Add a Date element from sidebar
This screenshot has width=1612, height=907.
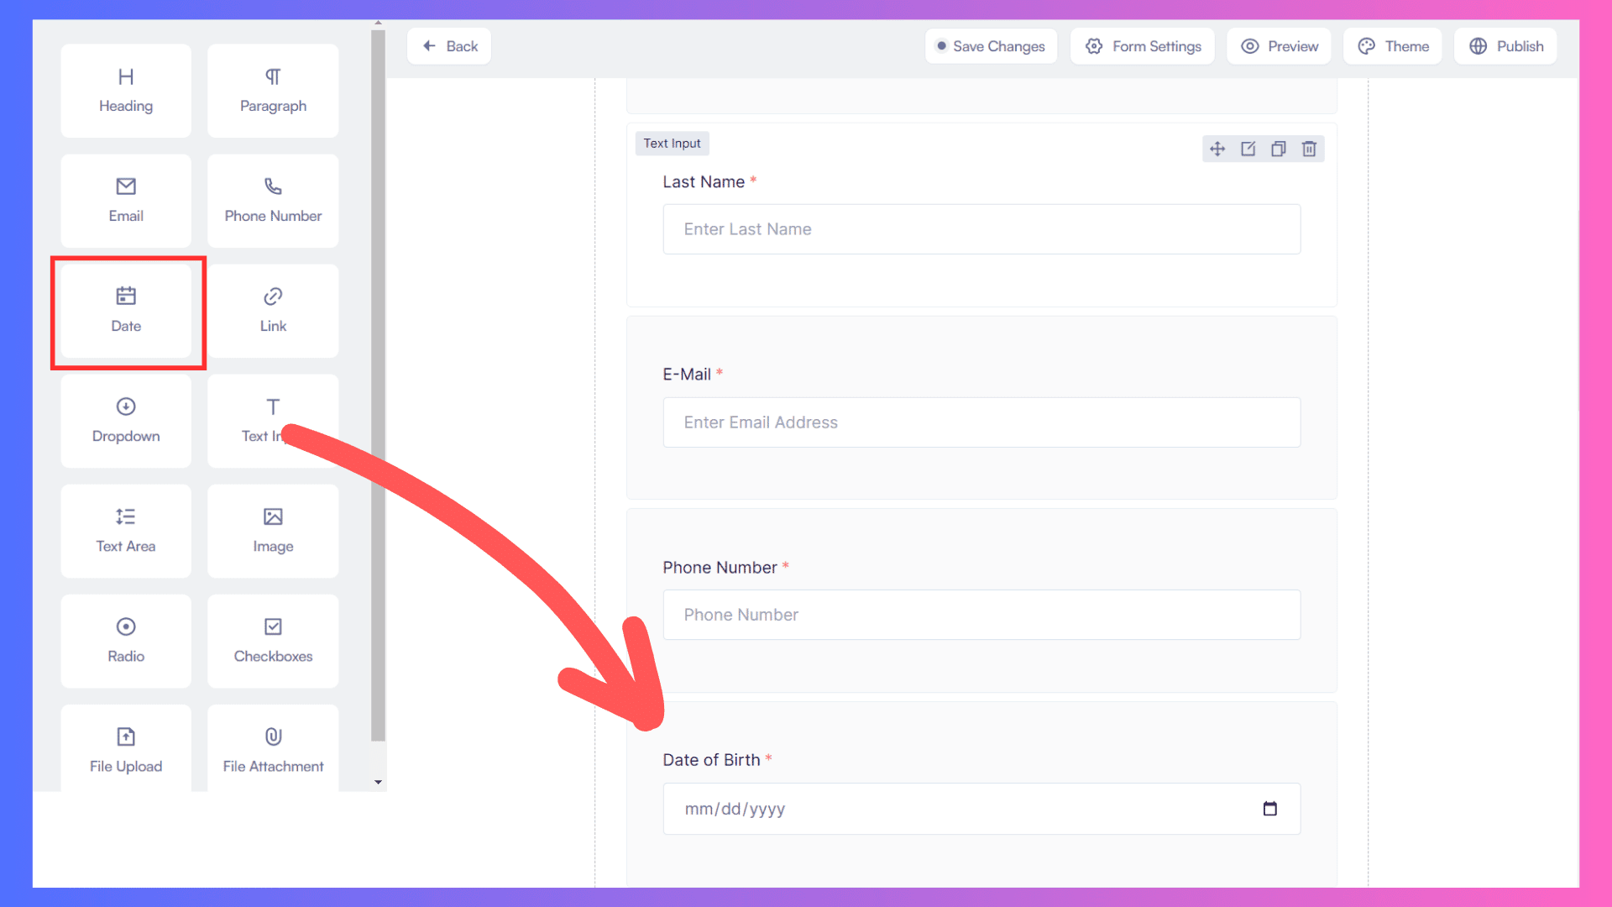click(x=126, y=311)
